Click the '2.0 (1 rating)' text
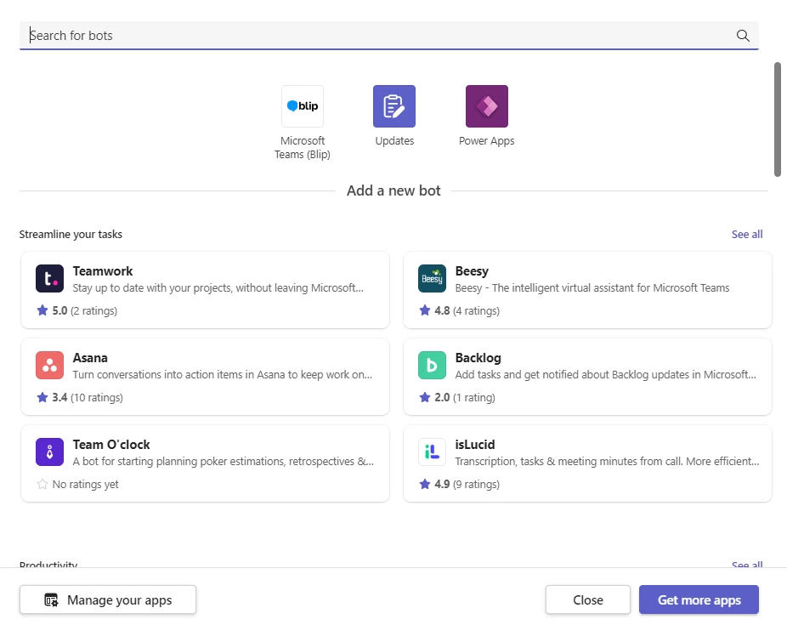 click(465, 398)
